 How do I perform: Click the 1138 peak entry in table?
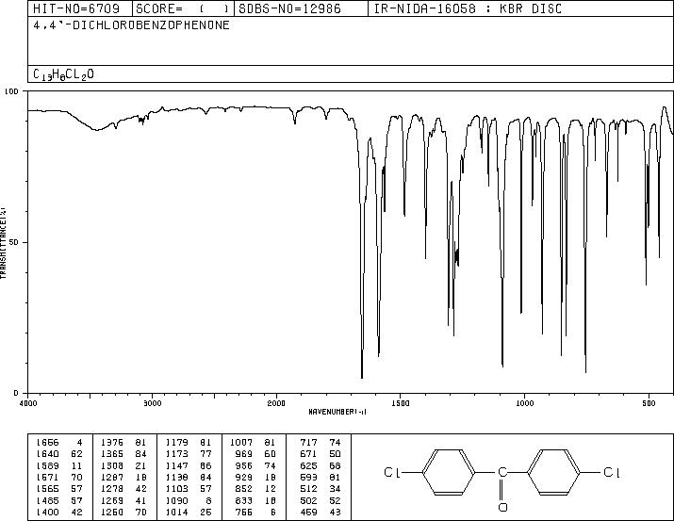point(189,477)
